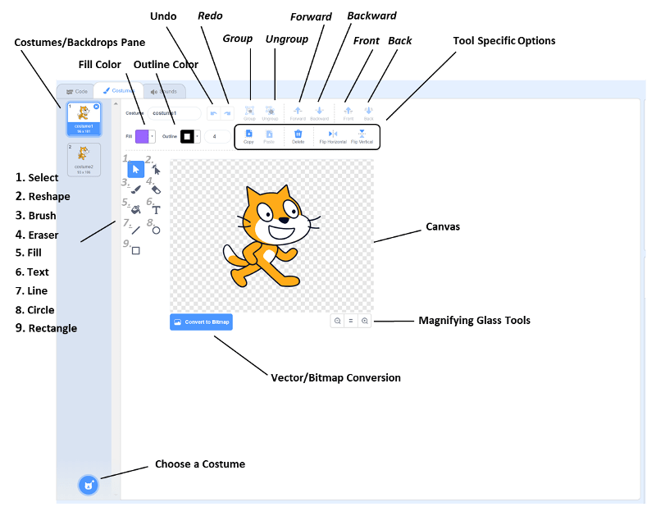Select the arrow Select tool
This screenshot has height=516, width=656.
135,170
